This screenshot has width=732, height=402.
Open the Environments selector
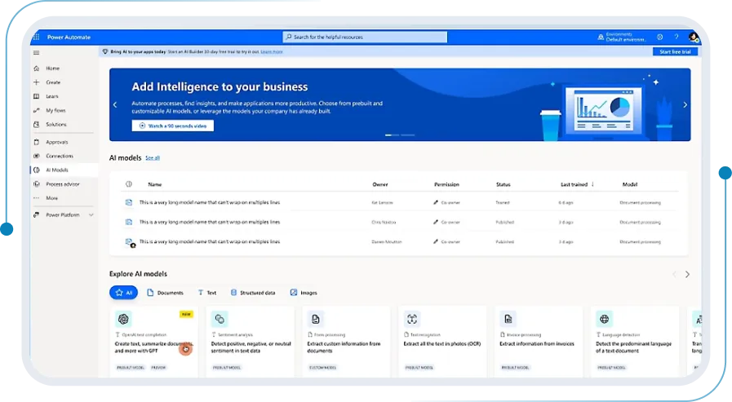tap(621, 37)
